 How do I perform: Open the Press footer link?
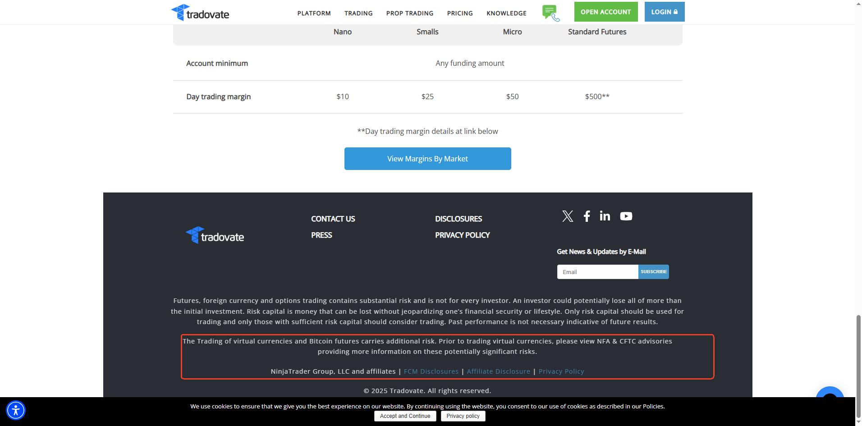tap(321, 235)
